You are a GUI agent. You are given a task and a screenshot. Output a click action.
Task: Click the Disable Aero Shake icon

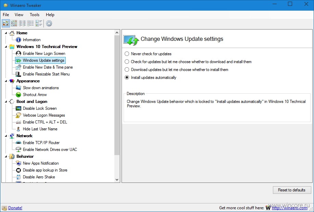(x=18, y=177)
